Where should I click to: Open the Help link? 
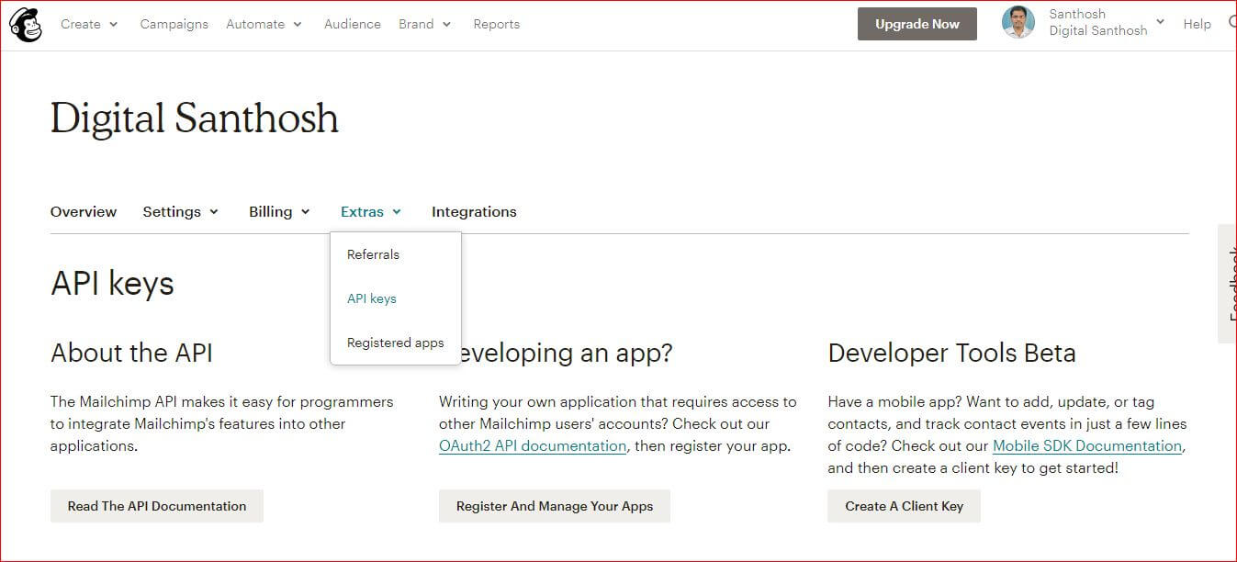click(x=1197, y=24)
